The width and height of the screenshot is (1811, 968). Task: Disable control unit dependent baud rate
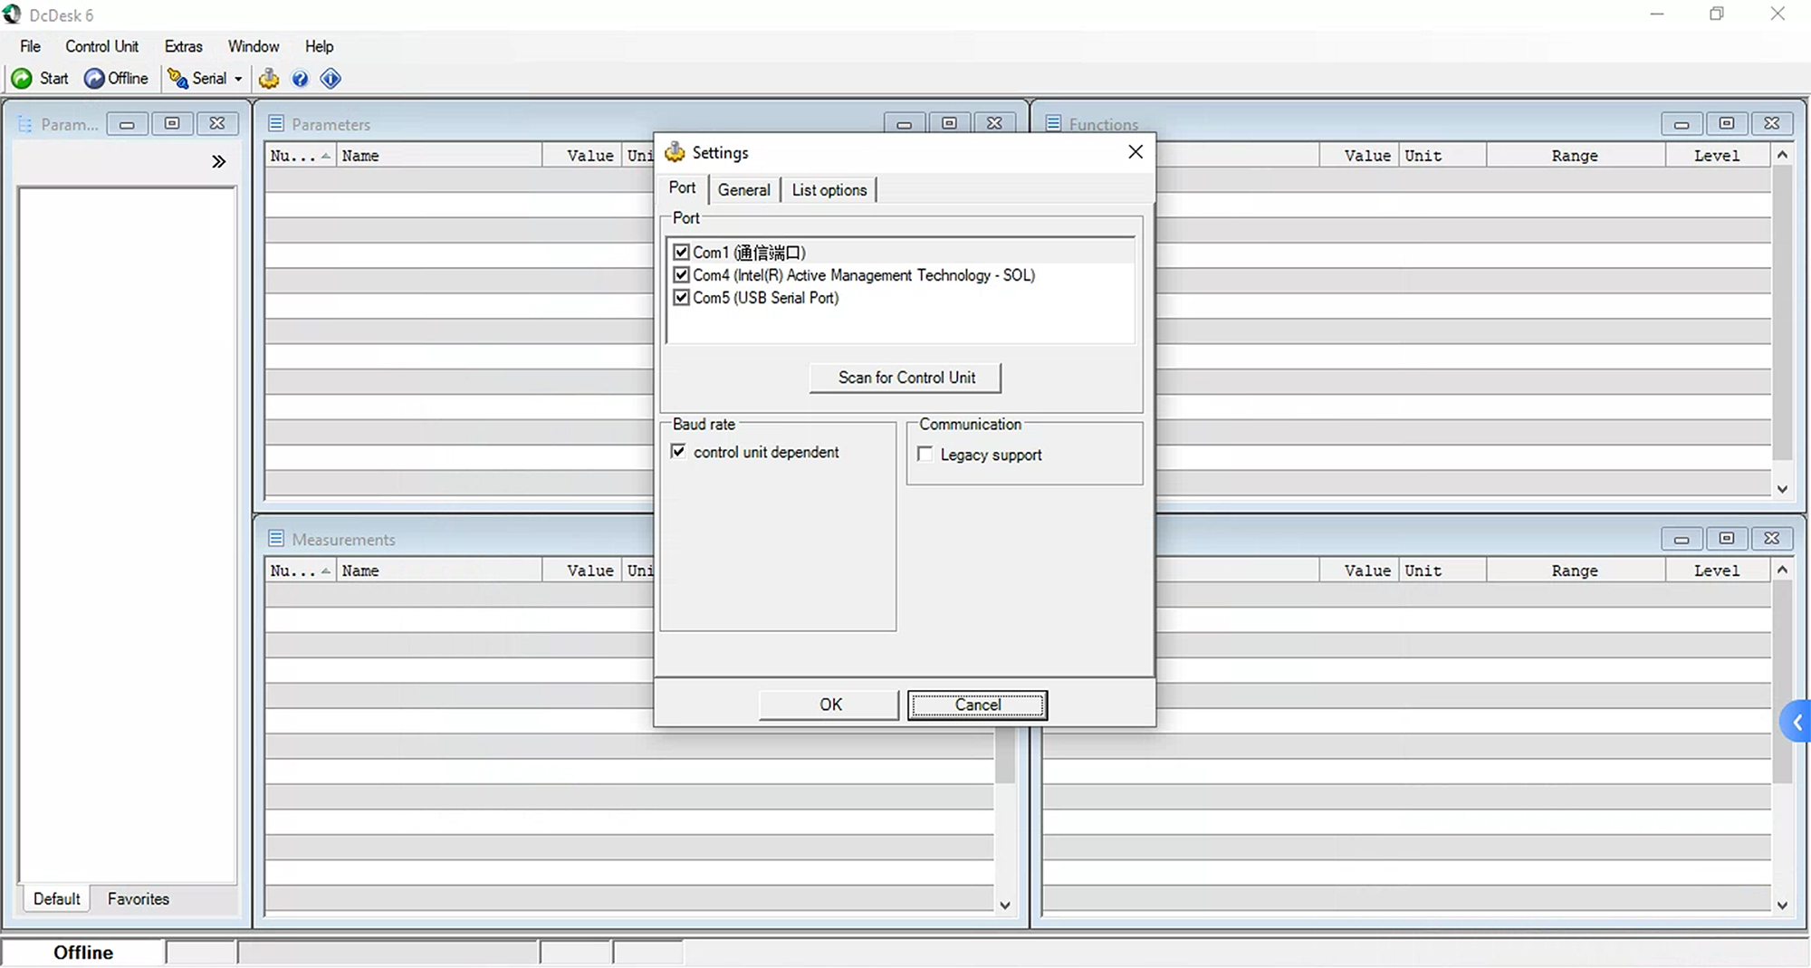(x=678, y=451)
